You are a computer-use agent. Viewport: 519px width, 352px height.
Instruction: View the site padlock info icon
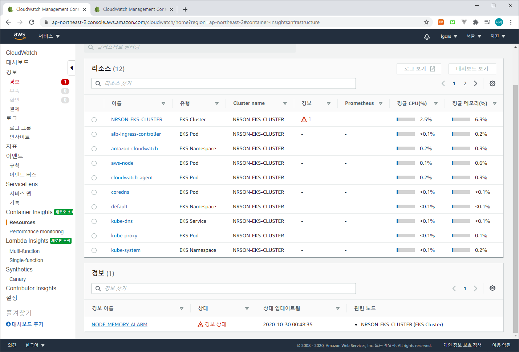click(x=46, y=22)
